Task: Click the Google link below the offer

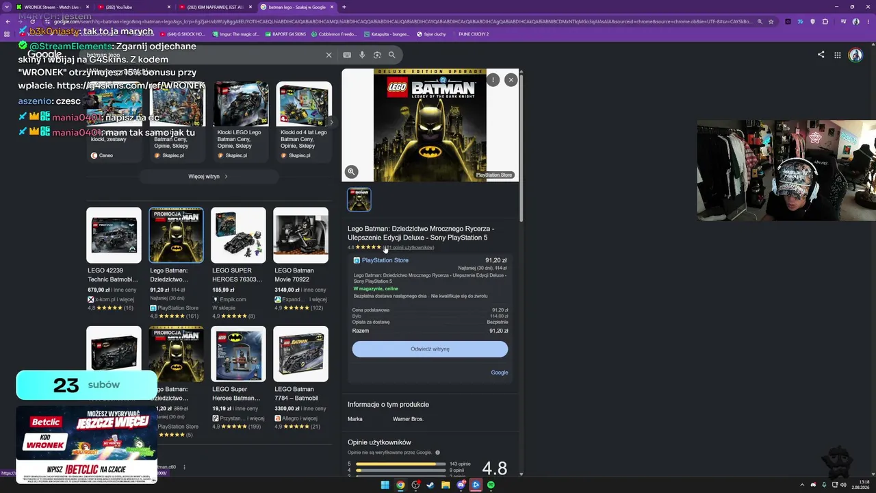Action: [x=500, y=372]
